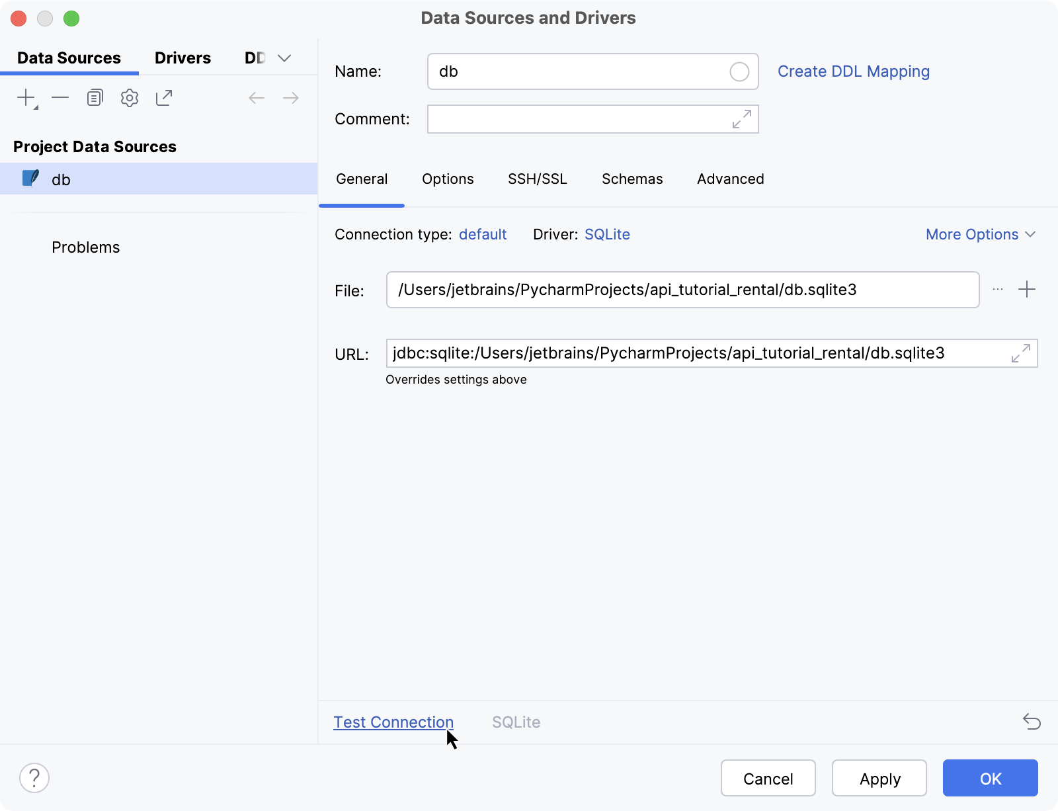Image resolution: width=1058 pixels, height=811 pixels.
Task: Expand the DDL tab chevron
Action: pyautogui.click(x=284, y=58)
